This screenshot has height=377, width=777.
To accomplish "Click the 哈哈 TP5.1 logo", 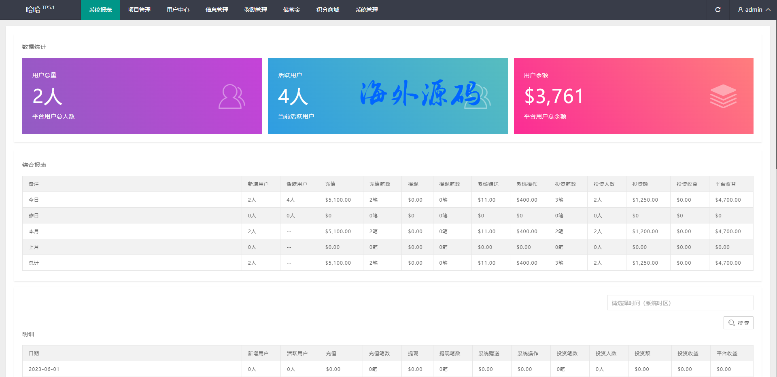I will [x=40, y=9].
